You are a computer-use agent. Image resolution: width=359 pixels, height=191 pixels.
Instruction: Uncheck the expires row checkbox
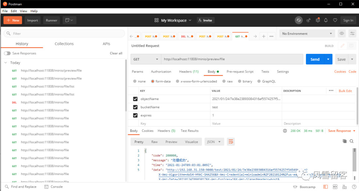tap(135, 115)
